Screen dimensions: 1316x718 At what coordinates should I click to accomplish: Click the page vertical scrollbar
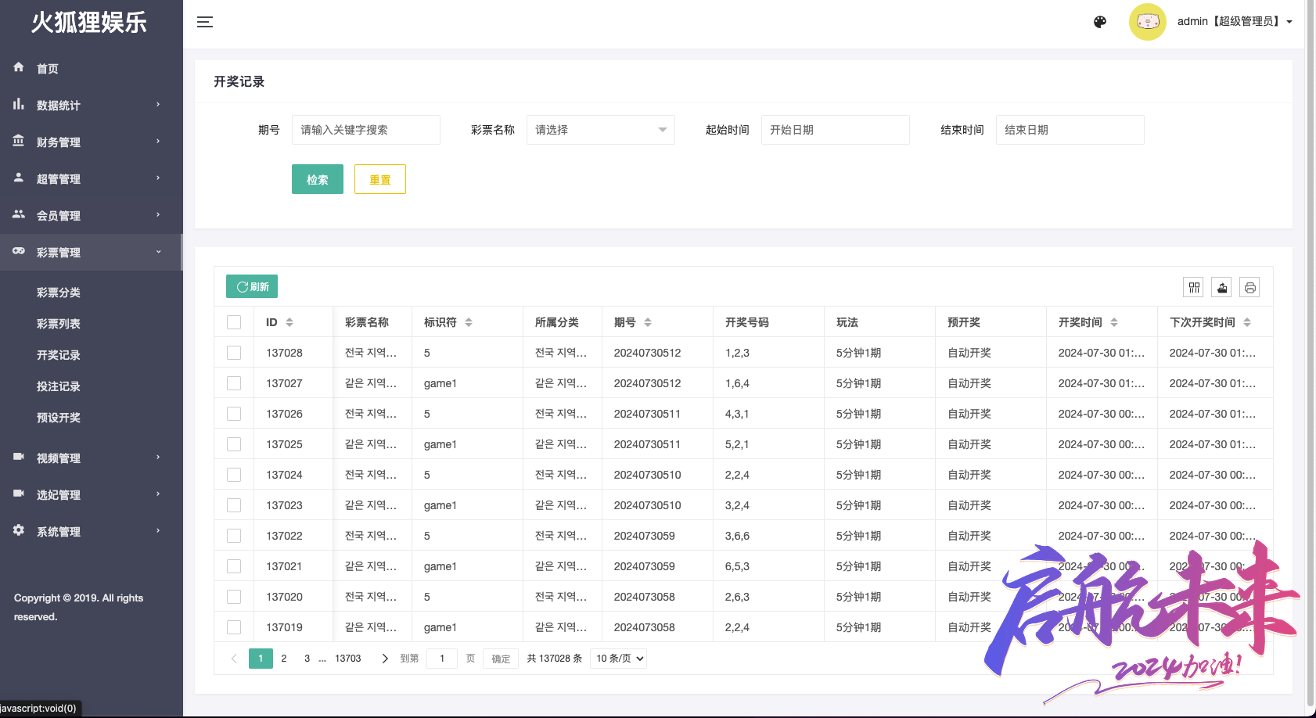point(1311,354)
